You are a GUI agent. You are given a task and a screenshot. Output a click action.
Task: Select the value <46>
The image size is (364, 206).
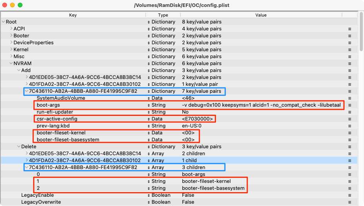point(188,98)
